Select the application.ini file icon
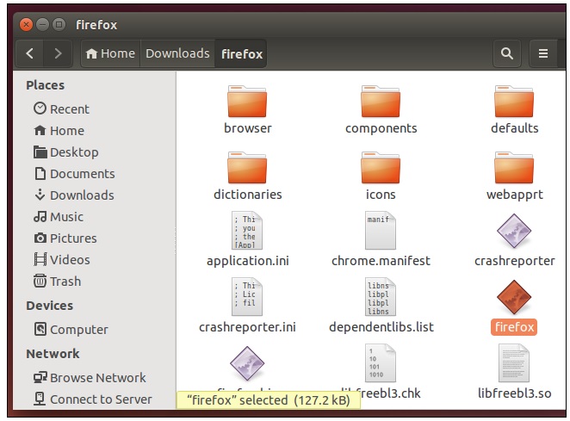Viewport: 570px width, 421px height. (247, 231)
